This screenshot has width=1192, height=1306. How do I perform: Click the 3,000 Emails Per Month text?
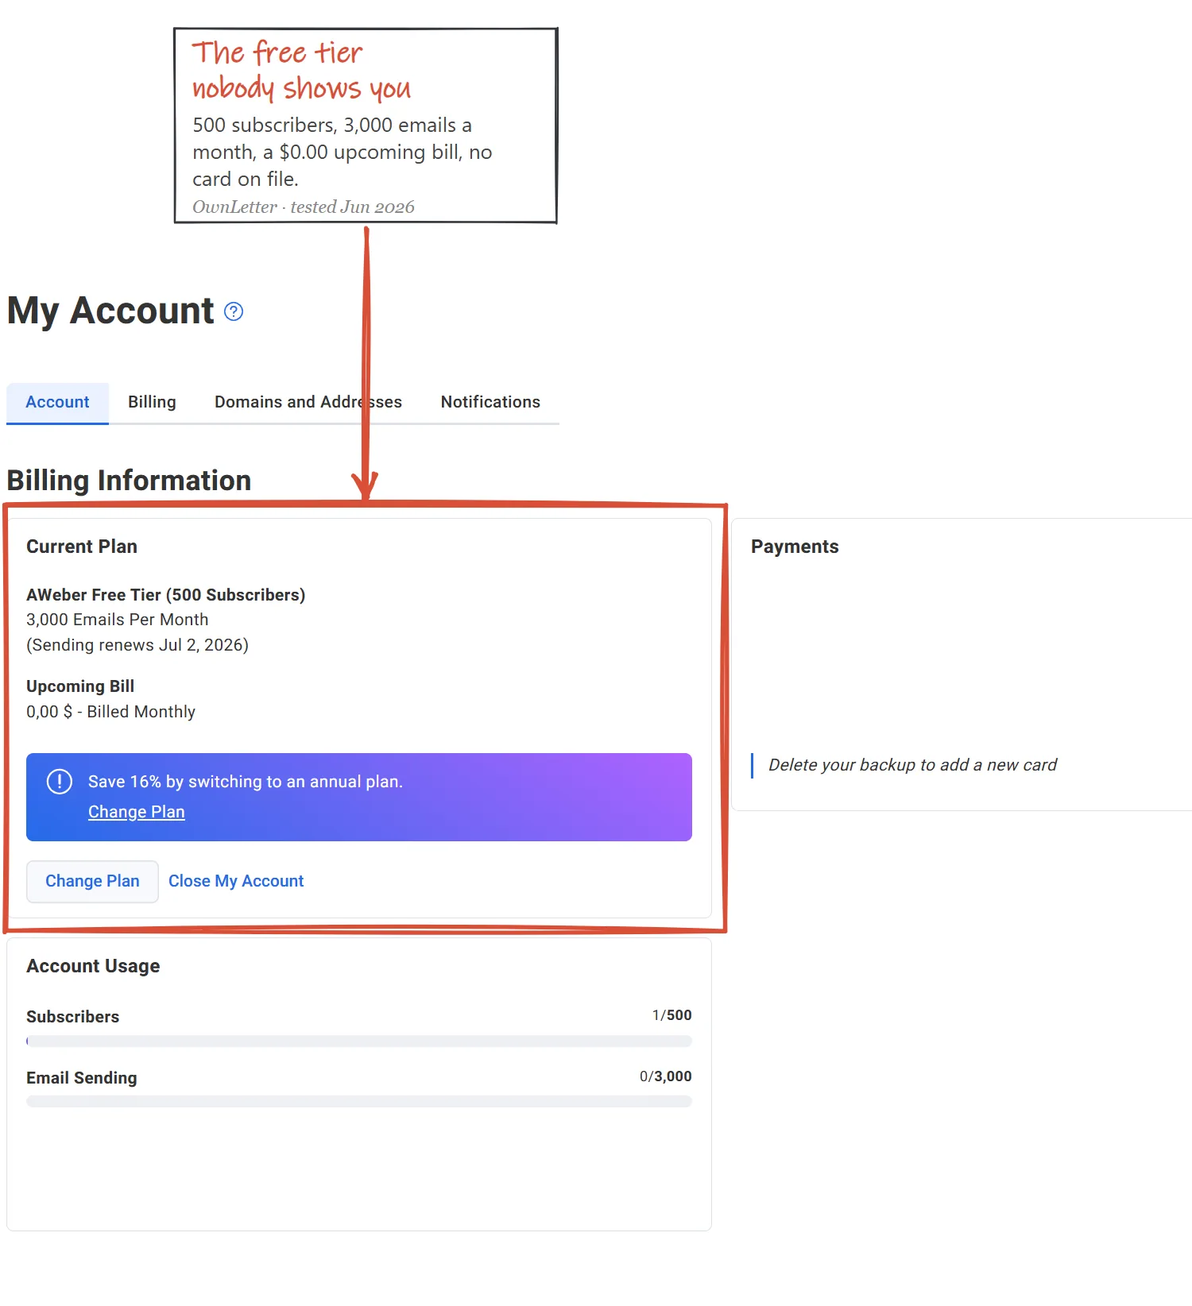click(x=118, y=620)
